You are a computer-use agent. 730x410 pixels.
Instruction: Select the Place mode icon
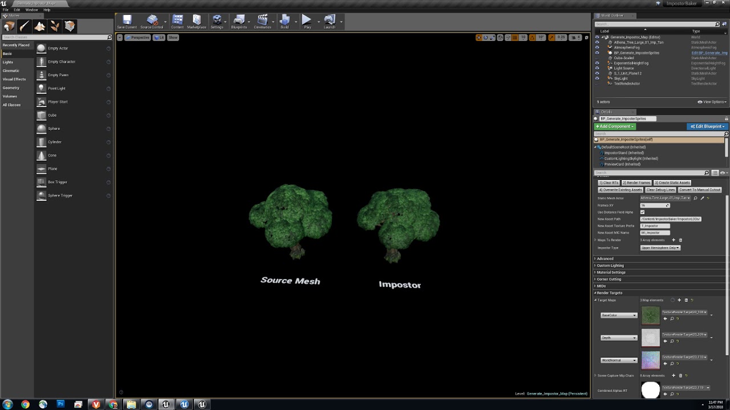pyautogui.click(x=9, y=26)
